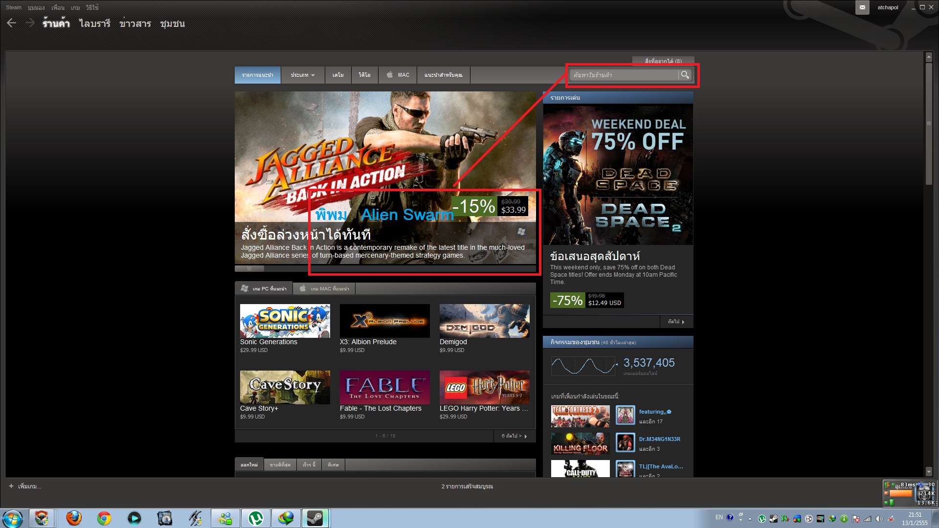Image resolution: width=939 pixels, height=528 pixels.
Task: Open the friend avatar beside TL|[The AvaLo...
Action: tap(625, 468)
